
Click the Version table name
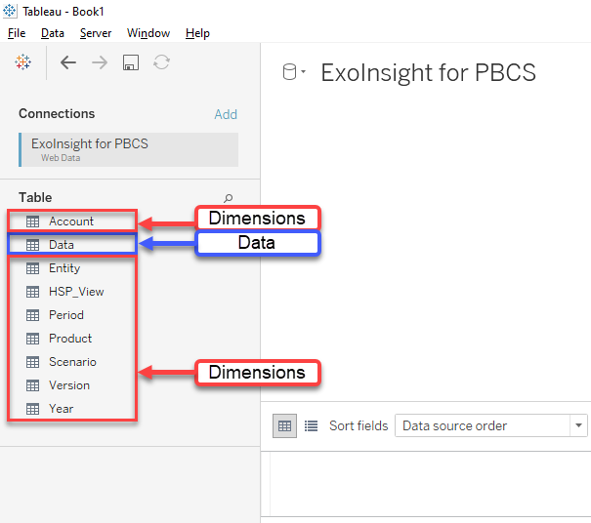(69, 385)
